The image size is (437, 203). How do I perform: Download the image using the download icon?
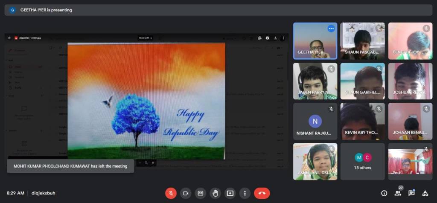pos(275,38)
